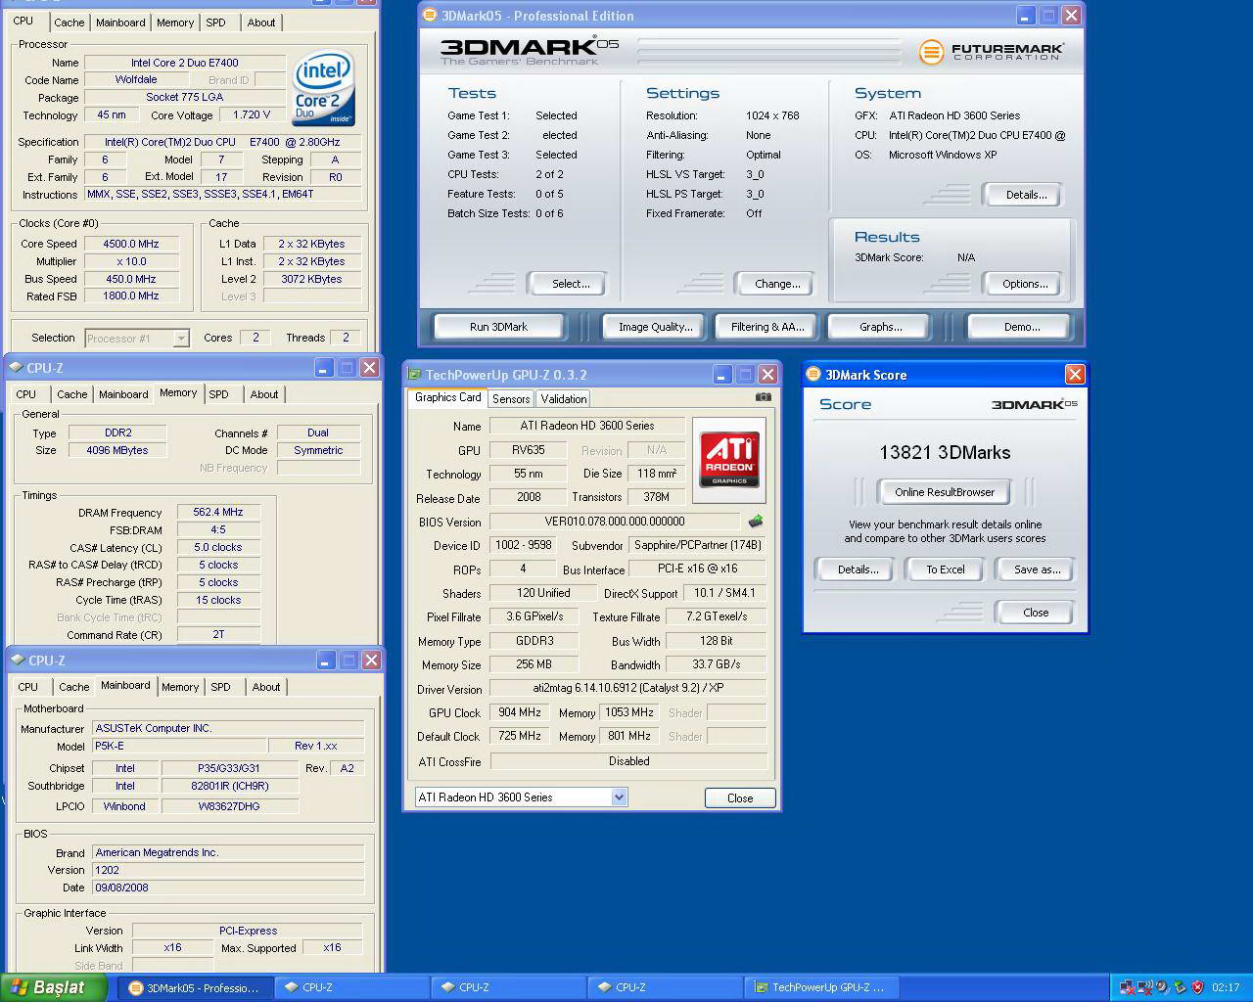The height and width of the screenshot is (1002, 1253).
Task: Open Details... in the 3DMark Score dialog
Action: (x=858, y=569)
